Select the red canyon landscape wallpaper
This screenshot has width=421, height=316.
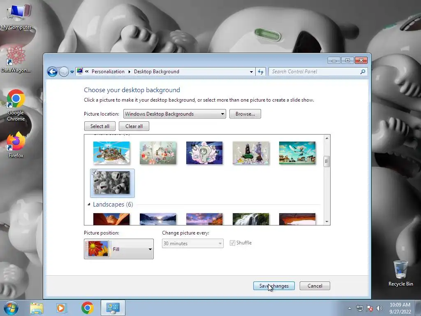[x=111, y=219]
